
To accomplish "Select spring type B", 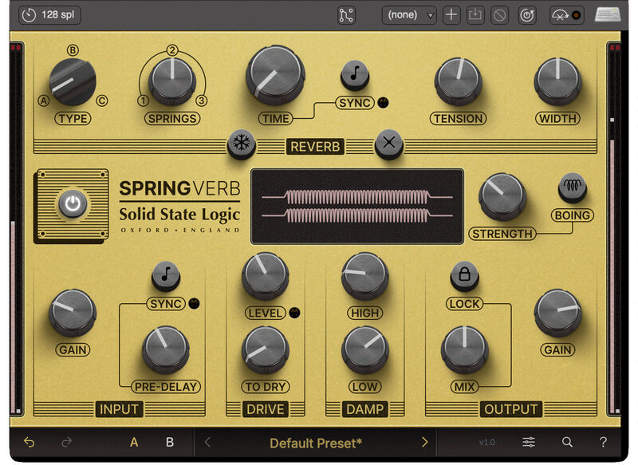I will pos(73,50).
